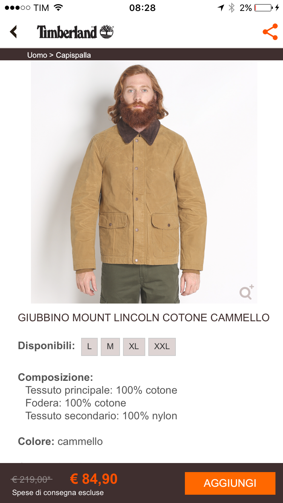Tap the battery status icon

266,8
